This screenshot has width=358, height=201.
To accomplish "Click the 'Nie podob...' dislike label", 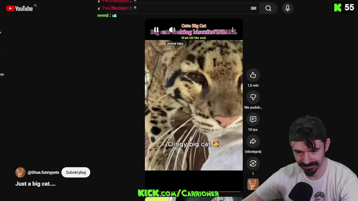I will 253,107.
